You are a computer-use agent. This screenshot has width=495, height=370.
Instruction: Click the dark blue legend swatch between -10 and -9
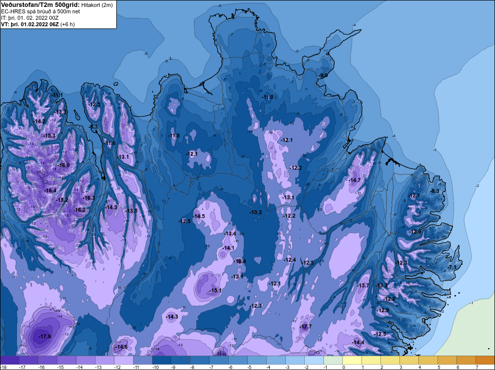tap(162, 360)
